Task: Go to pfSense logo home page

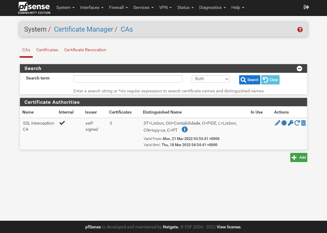Action: (34, 8)
